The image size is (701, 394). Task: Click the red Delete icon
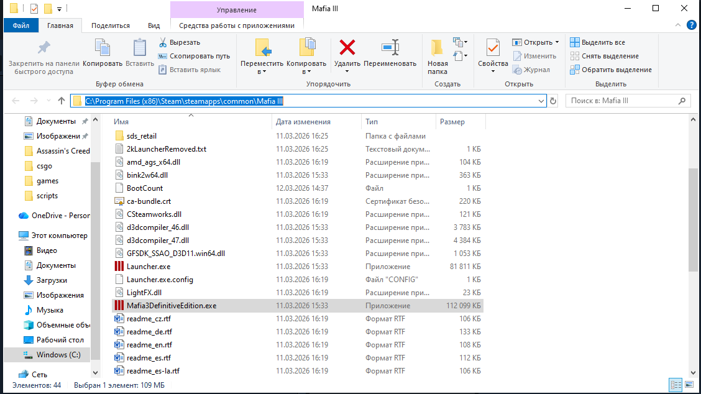(347, 47)
